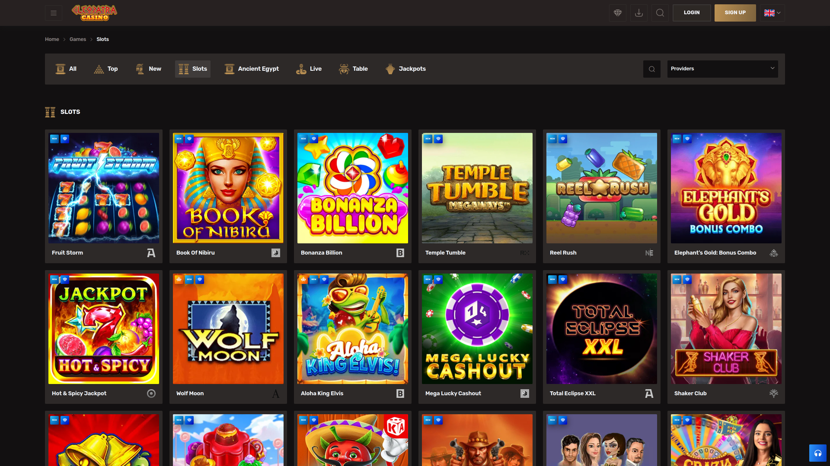Switch to the Table games tab
830x466 pixels.
pyautogui.click(x=353, y=69)
